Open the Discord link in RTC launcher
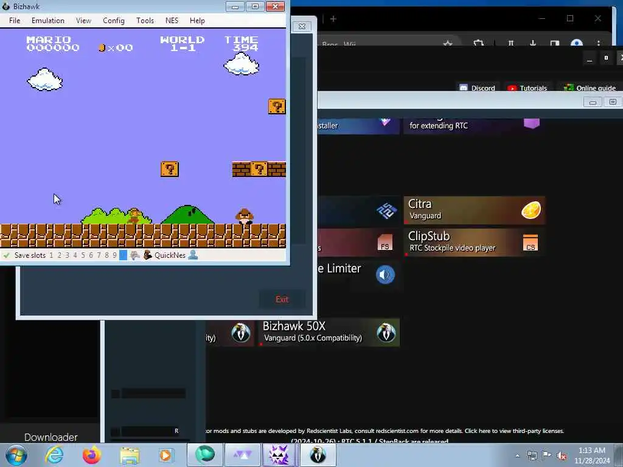Image resolution: width=623 pixels, height=467 pixels. (x=477, y=88)
